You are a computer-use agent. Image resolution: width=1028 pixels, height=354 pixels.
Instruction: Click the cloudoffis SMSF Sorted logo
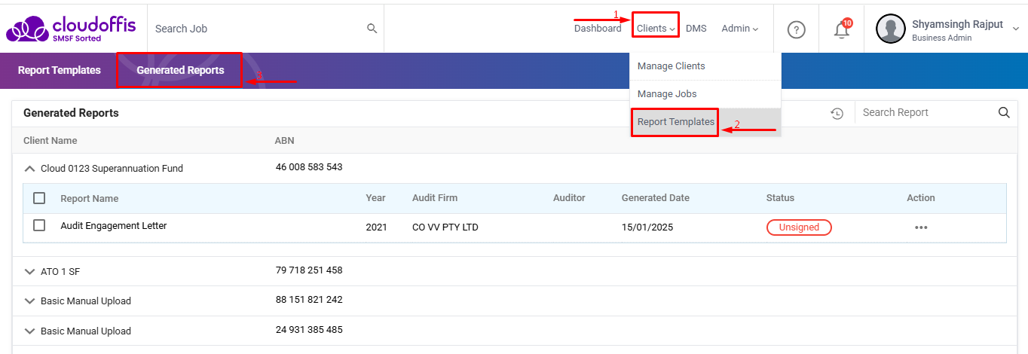coord(71,29)
